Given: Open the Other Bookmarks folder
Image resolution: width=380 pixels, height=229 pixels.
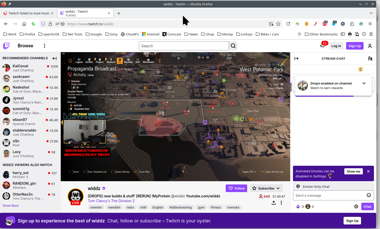Looking at the screenshot, I should [x=321, y=34].
